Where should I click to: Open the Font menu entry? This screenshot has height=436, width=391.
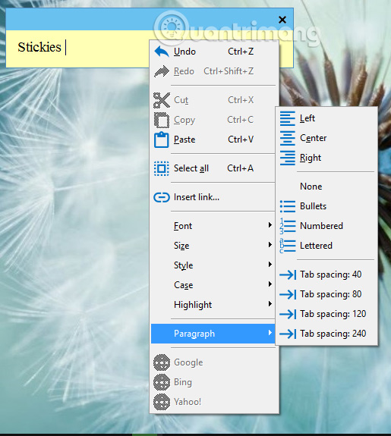[213, 226]
